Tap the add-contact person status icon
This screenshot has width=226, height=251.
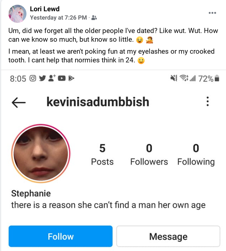coord(52,78)
